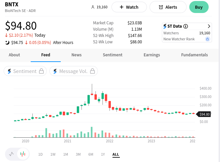Select candlestick chart view
This screenshot has width=220, height=162.
tap(23, 154)
